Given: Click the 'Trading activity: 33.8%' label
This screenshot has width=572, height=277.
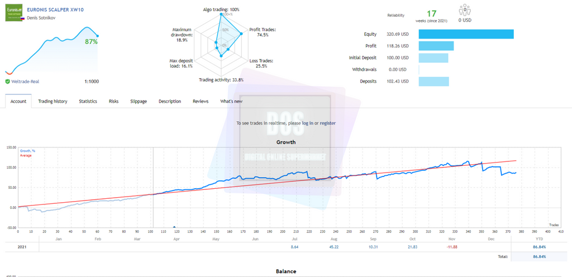Looking at the screenshot, I should coord(221,80).
